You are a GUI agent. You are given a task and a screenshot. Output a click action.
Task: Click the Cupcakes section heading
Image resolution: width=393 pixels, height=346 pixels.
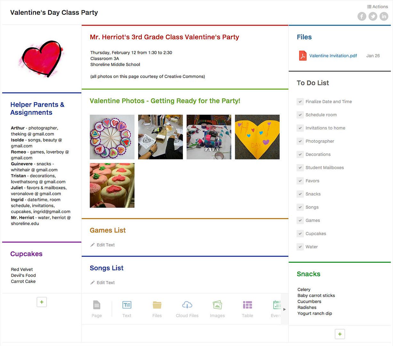pos(26,254)
